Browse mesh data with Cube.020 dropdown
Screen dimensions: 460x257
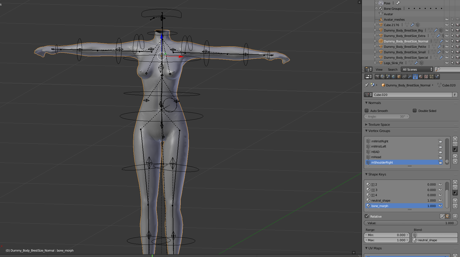pos(368,95)
